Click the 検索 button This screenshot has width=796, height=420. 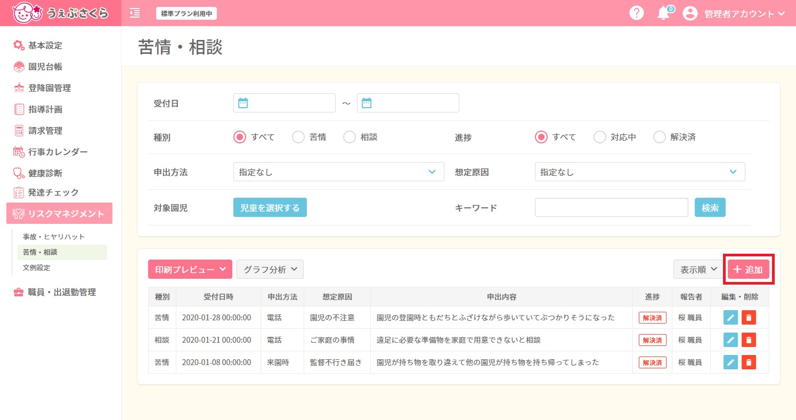click(710, 207)
